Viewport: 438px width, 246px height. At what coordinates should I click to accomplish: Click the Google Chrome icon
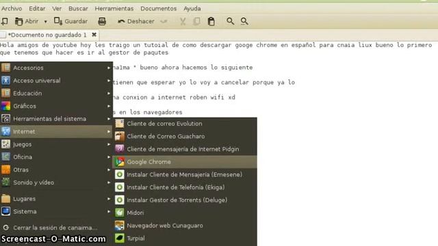pos(120,162)
